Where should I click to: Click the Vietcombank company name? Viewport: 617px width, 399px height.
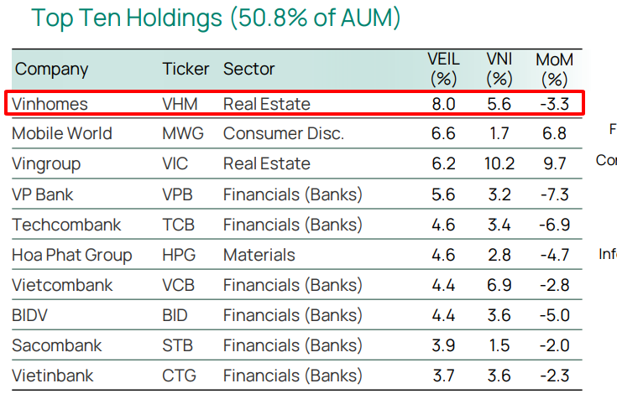[62, 285]
